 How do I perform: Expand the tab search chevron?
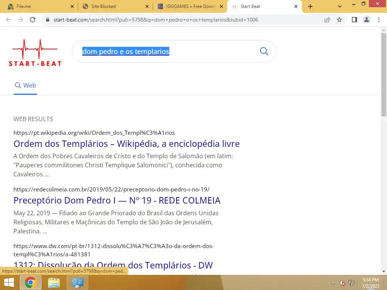(x=340, y=6)
